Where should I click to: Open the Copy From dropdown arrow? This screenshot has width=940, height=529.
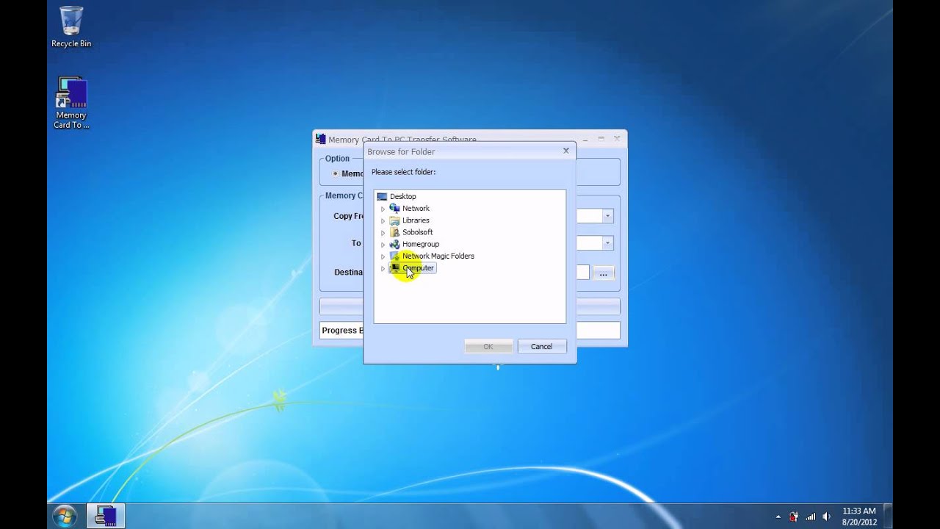607,216
